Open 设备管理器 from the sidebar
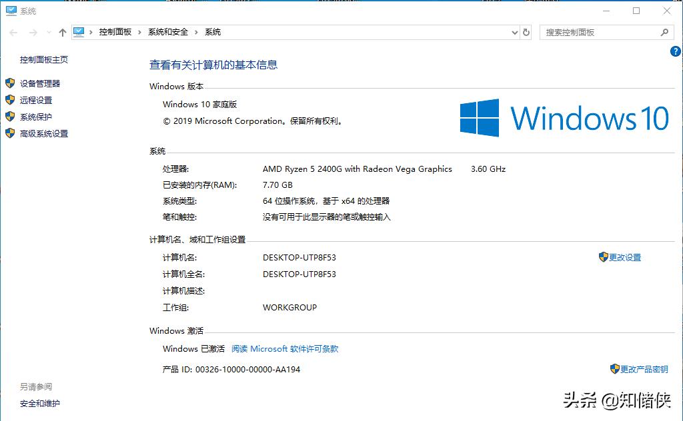The height and width of the screenshot is (421, 683). (42, 83)
